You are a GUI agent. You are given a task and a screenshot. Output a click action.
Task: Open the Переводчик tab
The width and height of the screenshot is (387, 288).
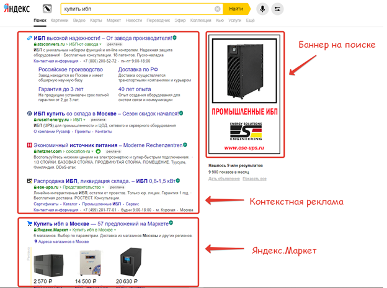[x=158, y=20]
